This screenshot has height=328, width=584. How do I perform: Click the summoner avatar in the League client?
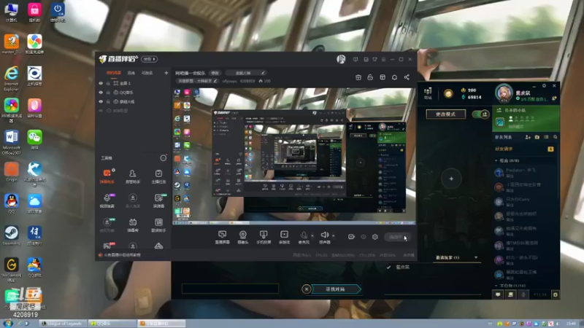tap(504, 93)
